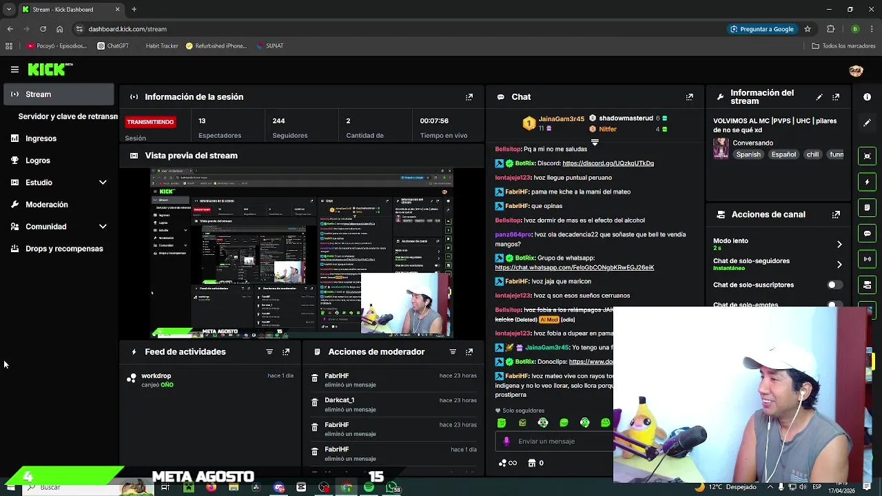Filter the Feed de actividades list
The height and width of the screenshot is (496, 882).
point(269,352)
